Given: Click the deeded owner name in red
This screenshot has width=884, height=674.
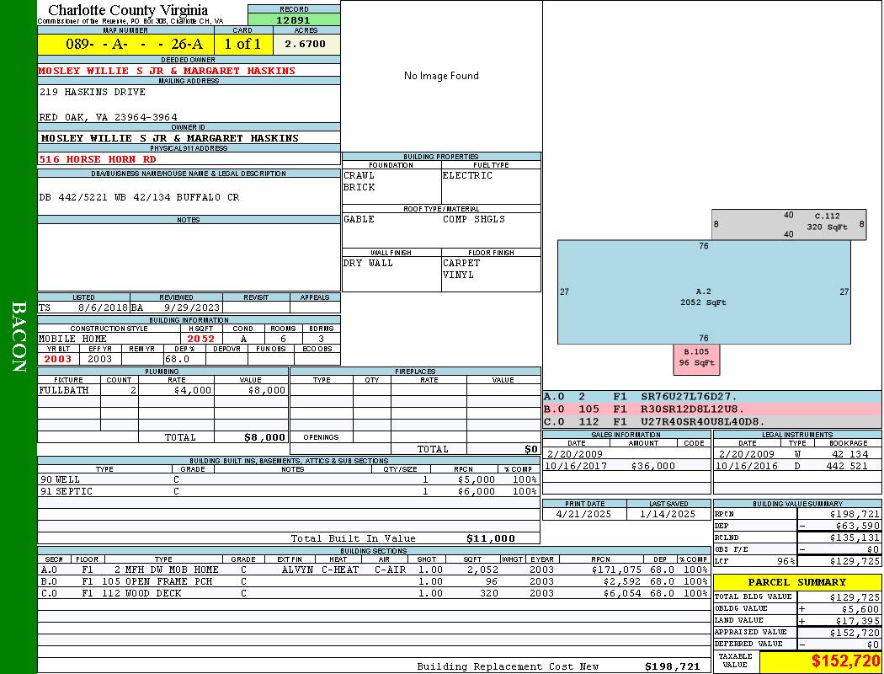Looking at the screenshot, I should pos(167,71).
